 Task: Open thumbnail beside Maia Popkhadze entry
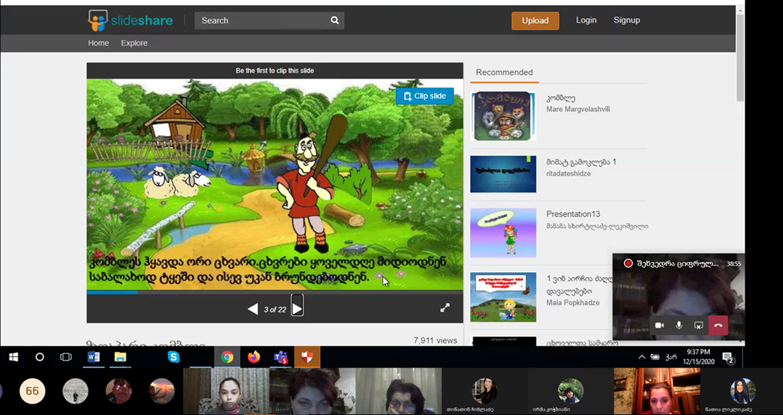click(x=504, y=297)
